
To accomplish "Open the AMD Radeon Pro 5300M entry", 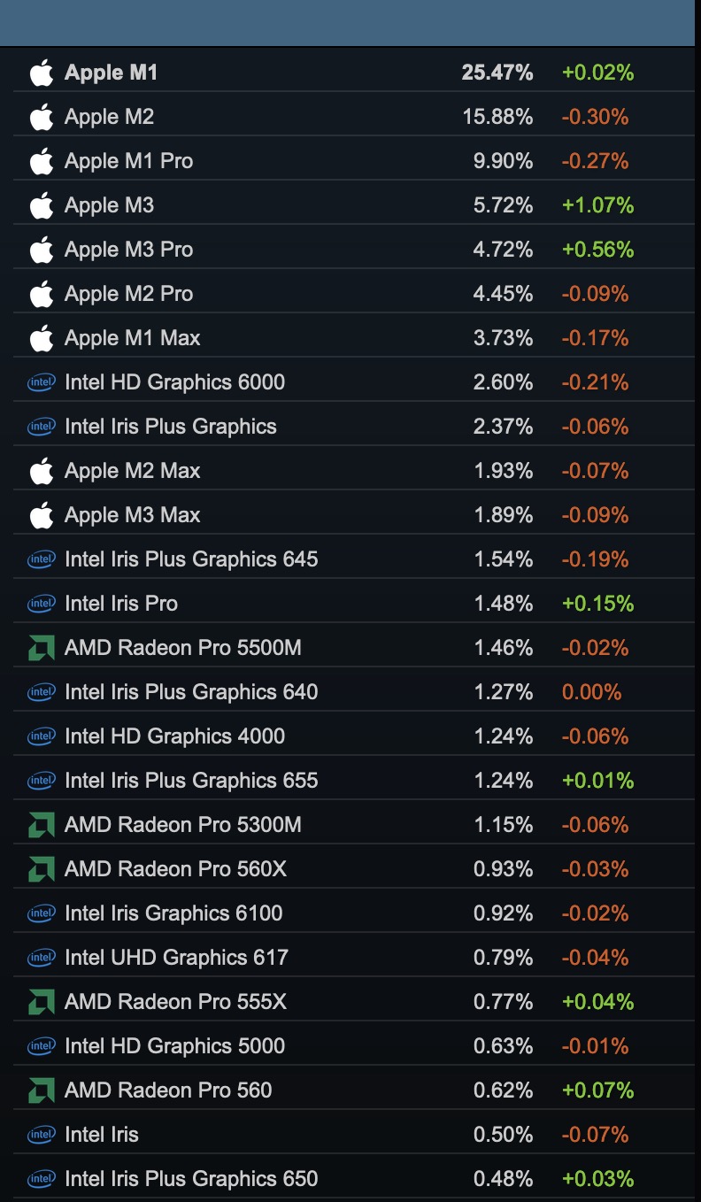I will click(182, 825).
